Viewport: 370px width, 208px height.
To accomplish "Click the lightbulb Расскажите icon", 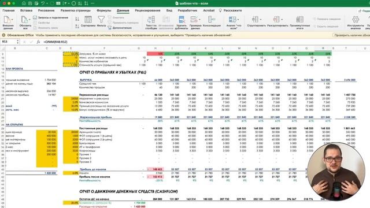I will [x=220, y=10].
